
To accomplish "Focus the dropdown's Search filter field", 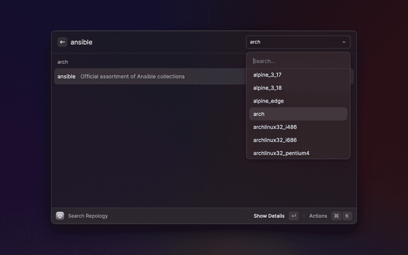I will coord(298,61).
